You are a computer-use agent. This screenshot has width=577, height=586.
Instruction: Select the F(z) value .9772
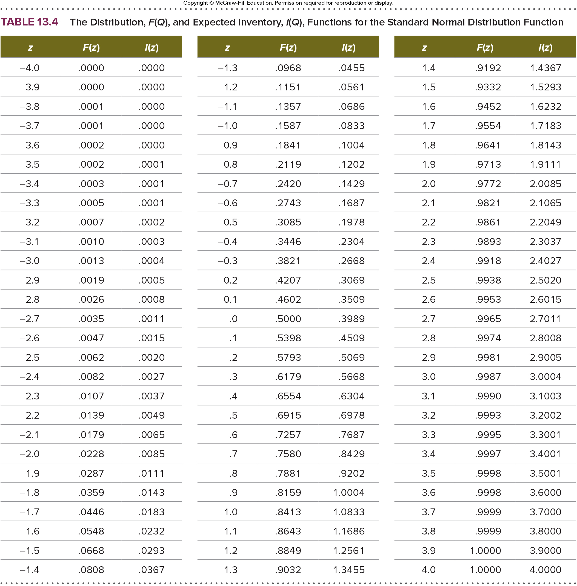(x=488, y=184)
